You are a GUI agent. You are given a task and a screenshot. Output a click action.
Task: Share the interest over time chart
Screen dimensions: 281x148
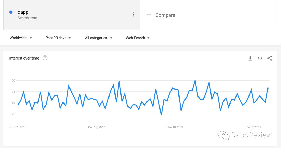pos(270,58)
